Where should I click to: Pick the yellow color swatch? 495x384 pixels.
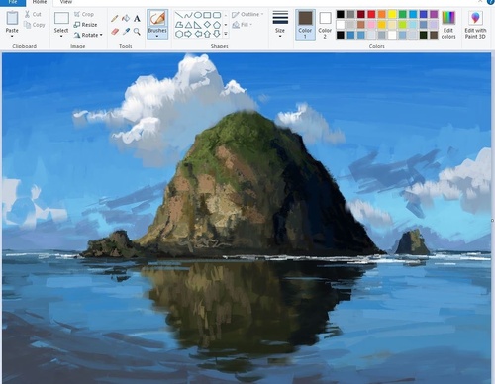pos(392,14)
